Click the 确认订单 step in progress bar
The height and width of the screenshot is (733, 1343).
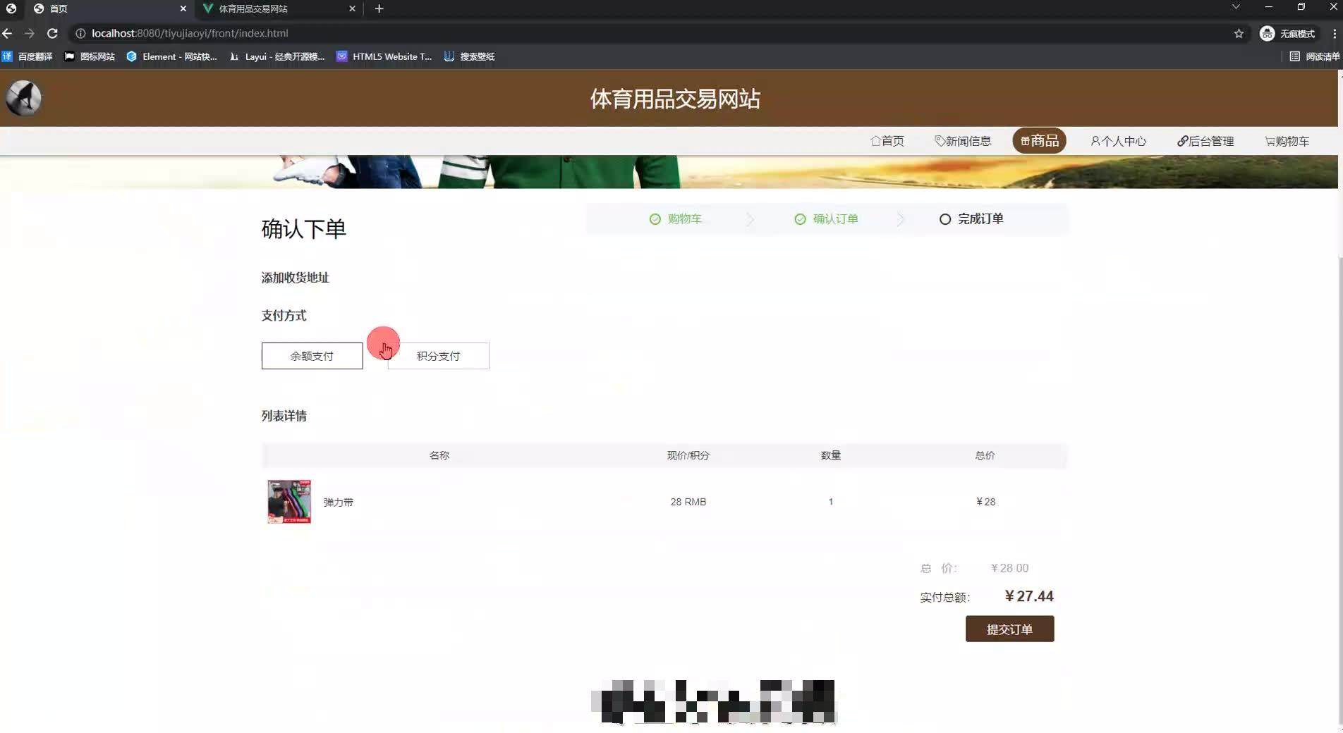(x=826, y=219)
